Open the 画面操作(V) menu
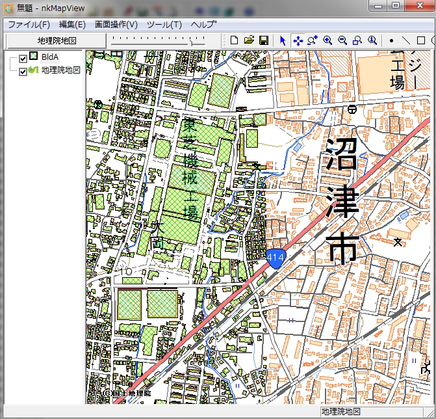436x419 pixels. click(116, 25)
